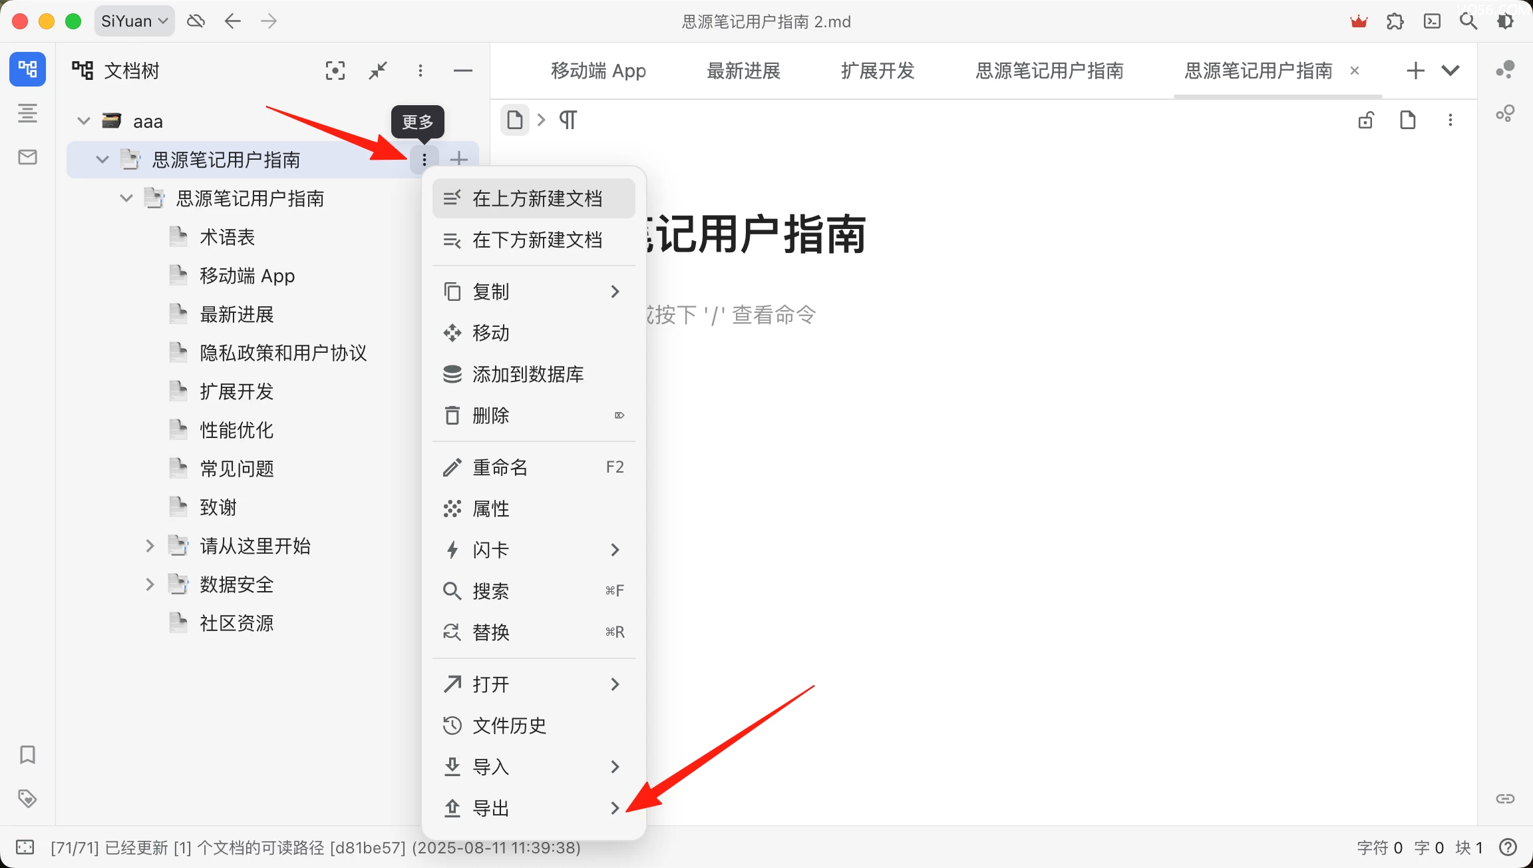Open the bookmark panel icon
Image resolution: width=1533 pixels, height=868 pixels.
click(x=27, y=754)
